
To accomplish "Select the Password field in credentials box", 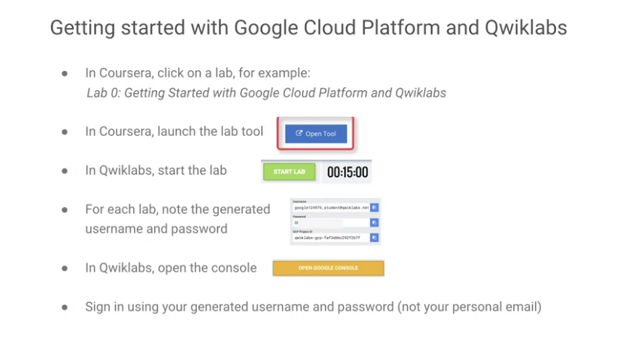I will click(x=331, y=223).
